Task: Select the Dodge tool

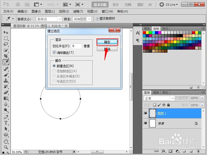Action: (6, 110)
